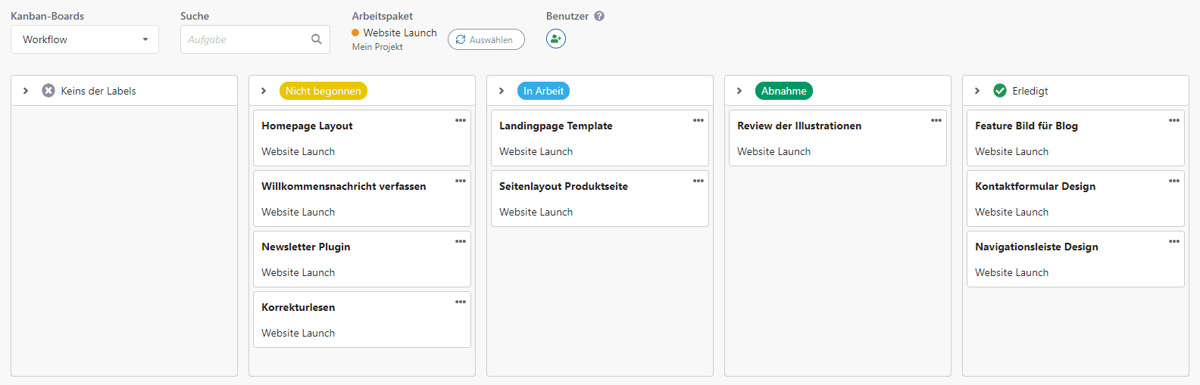Open the Workflow Kanban board dropdown
1200x385 pixels.
(x=85, y=39)
